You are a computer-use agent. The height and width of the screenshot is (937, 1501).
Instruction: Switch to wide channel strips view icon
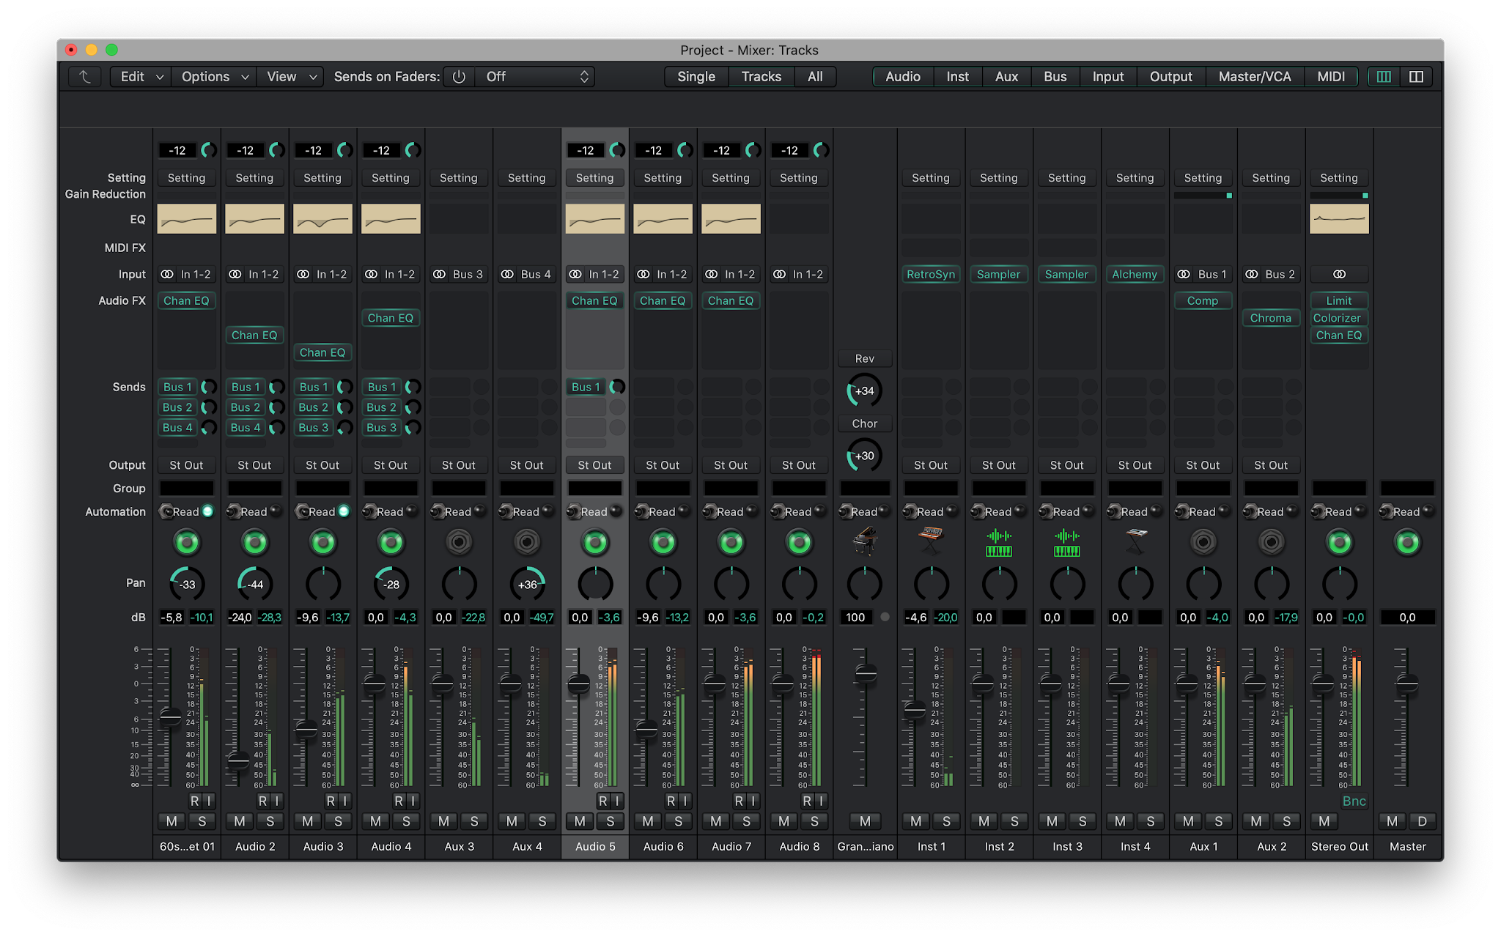point(1416,76)
